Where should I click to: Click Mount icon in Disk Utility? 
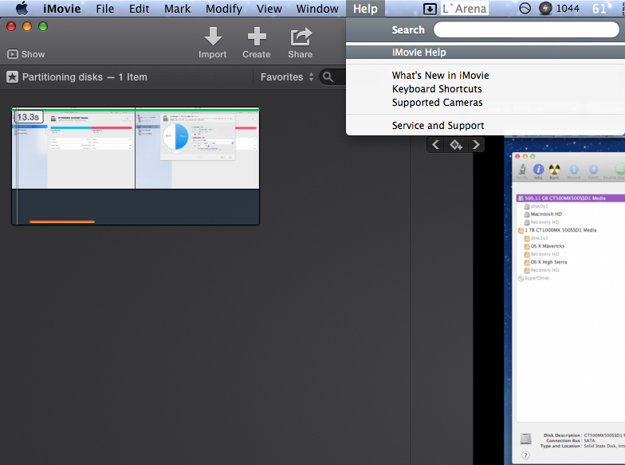pos(574,171)
